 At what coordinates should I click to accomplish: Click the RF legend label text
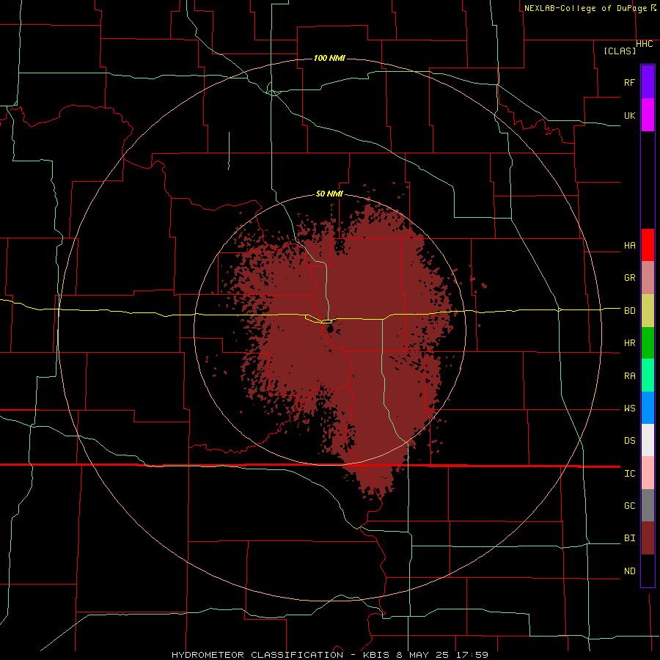tap(629, 82)
